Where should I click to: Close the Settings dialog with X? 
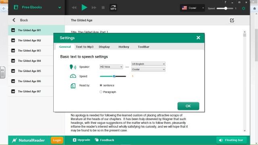pos(198,37)
